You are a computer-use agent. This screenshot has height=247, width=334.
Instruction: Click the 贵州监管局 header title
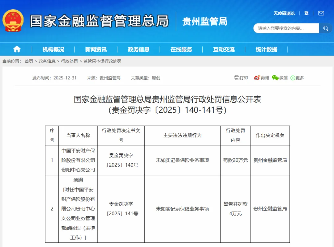(x=205, y=22)
